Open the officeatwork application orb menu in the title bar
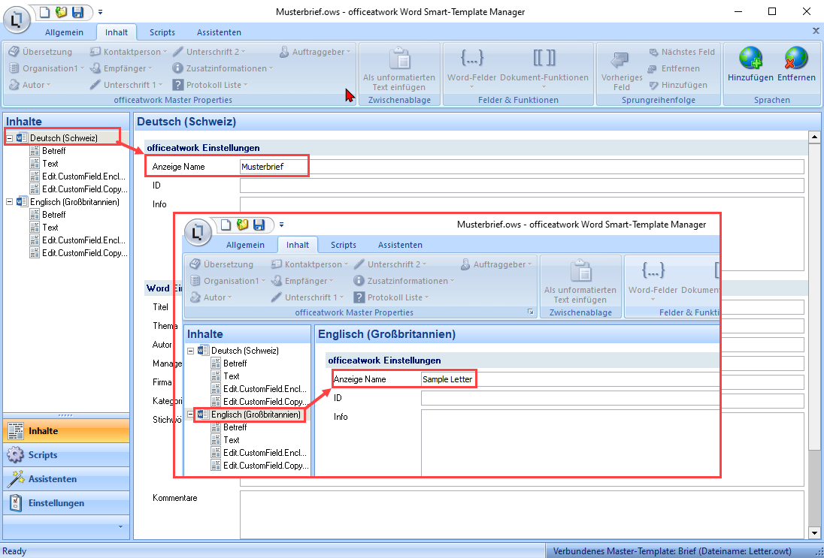824x558 pixels. [17, 20]
